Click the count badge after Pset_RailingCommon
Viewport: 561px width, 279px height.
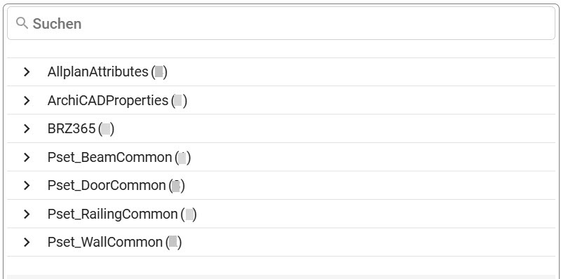tap(189, 215)
